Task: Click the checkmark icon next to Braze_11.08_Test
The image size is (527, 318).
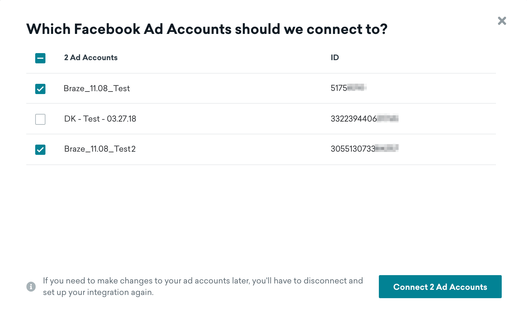Action: tap(40, 89)
